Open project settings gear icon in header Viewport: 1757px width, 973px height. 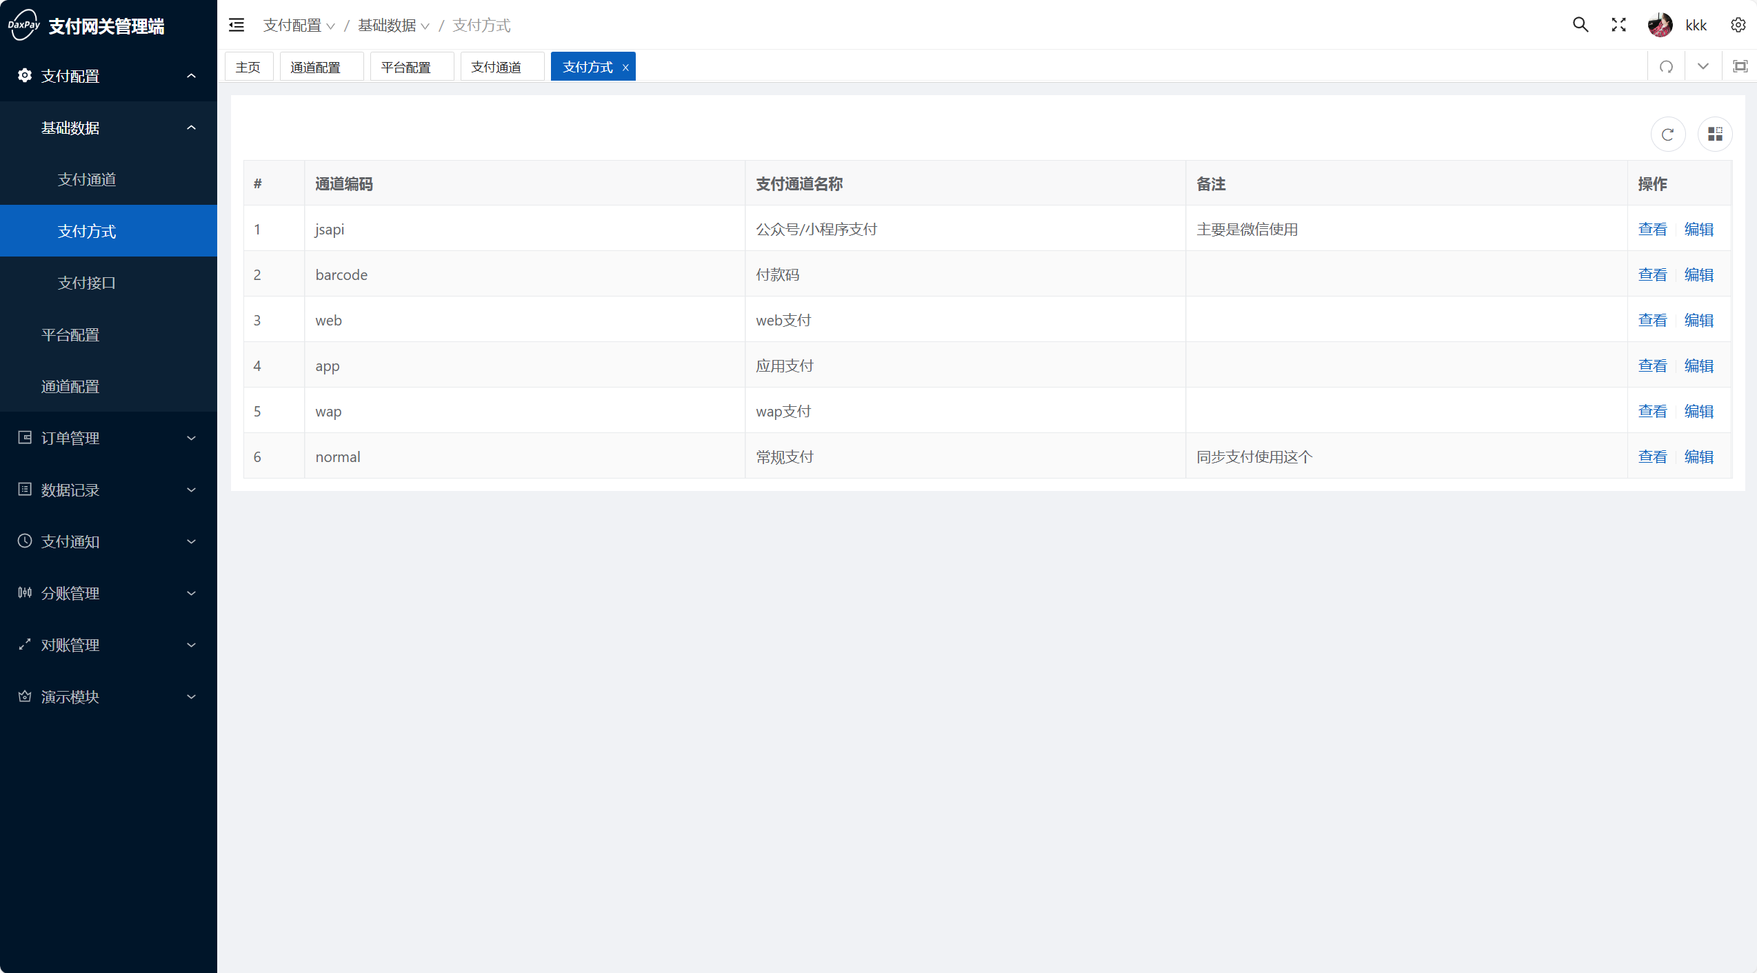pos(1738,26)
